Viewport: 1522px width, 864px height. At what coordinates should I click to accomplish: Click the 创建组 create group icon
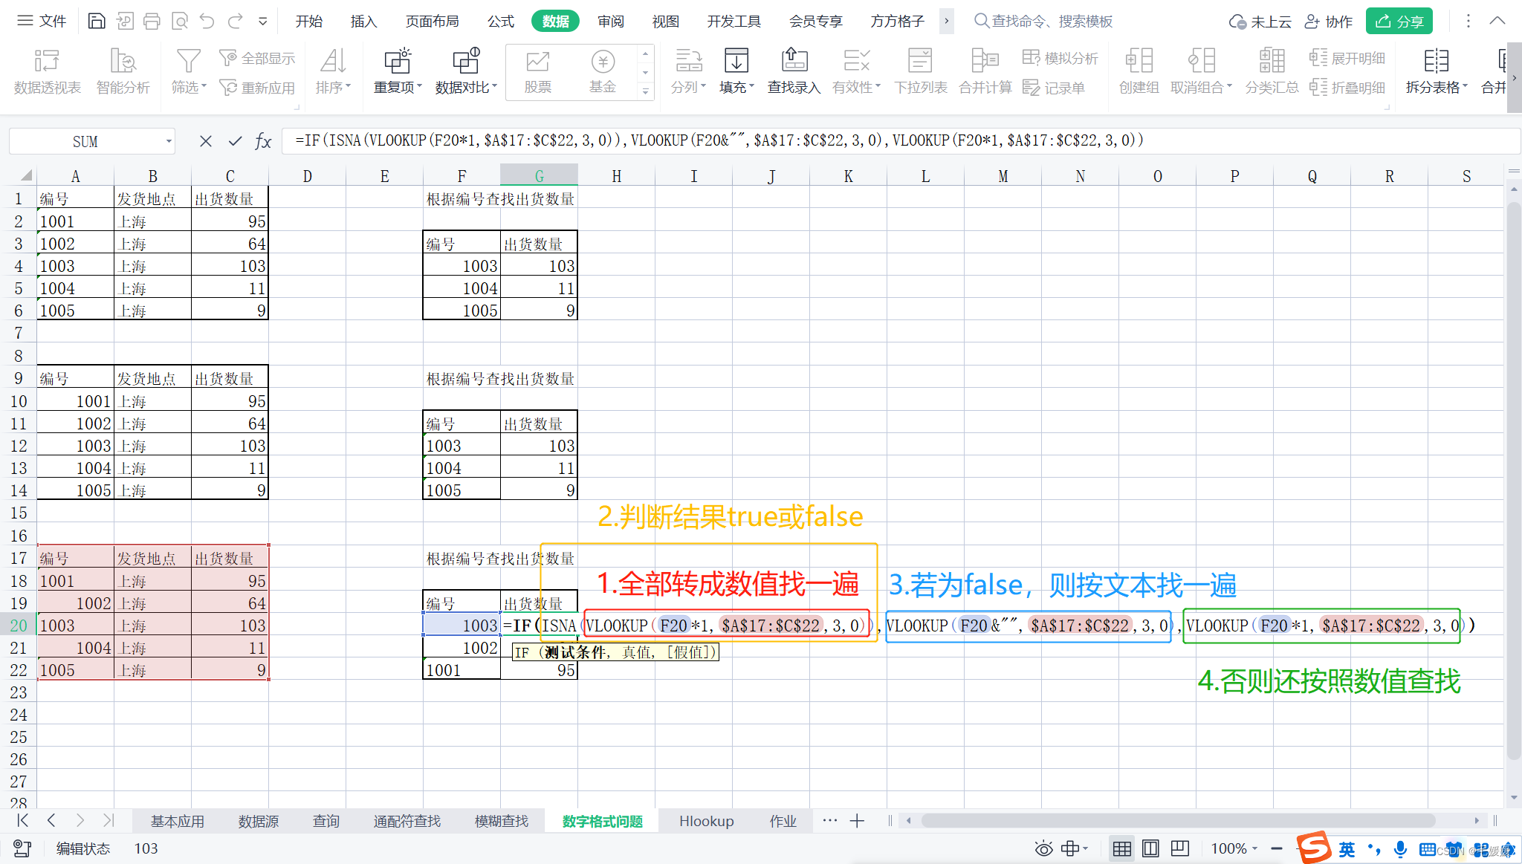[1139, 72]
